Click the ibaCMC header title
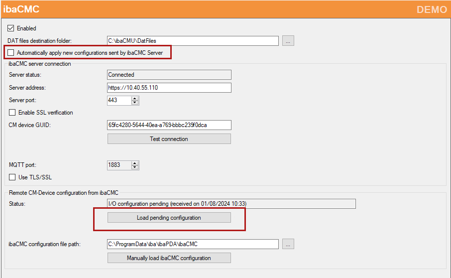 (21, 9)
